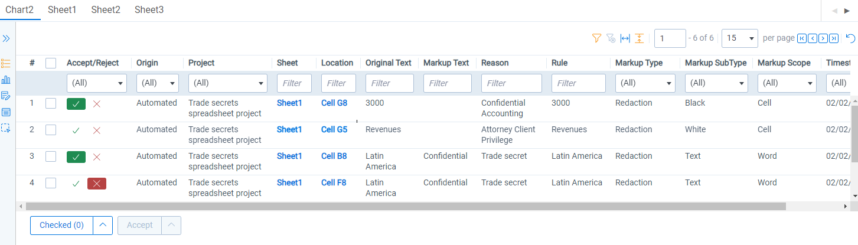Open the Cell F8 link
The height and width of the screenshot is (245, 858).
[334, 182]
